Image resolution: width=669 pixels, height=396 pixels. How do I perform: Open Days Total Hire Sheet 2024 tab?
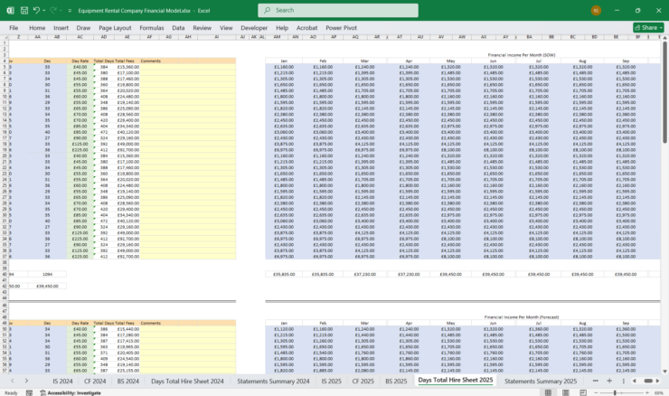pyautogui.click(x=187, y=381)
